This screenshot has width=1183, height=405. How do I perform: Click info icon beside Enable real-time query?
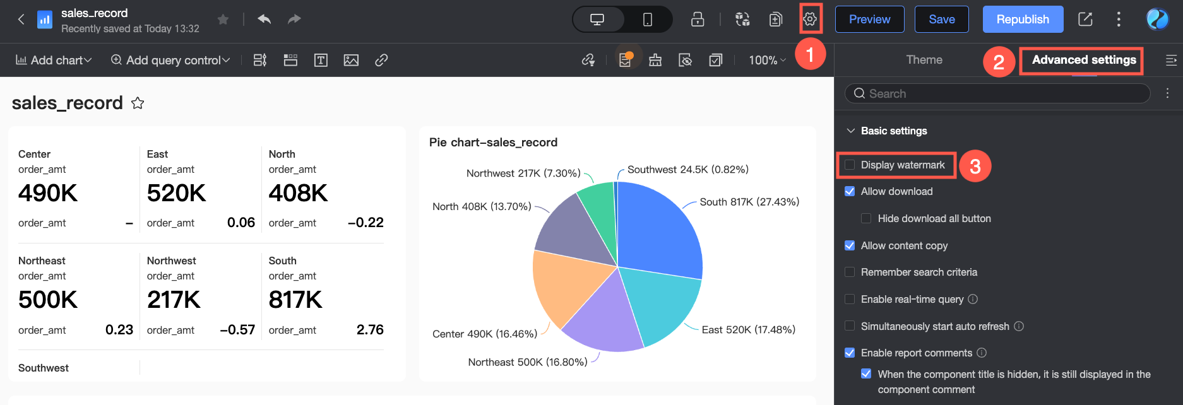(x=973, y=299)
